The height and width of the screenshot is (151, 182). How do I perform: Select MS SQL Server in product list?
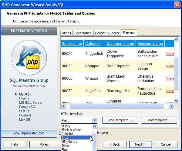tap(31, 102)
